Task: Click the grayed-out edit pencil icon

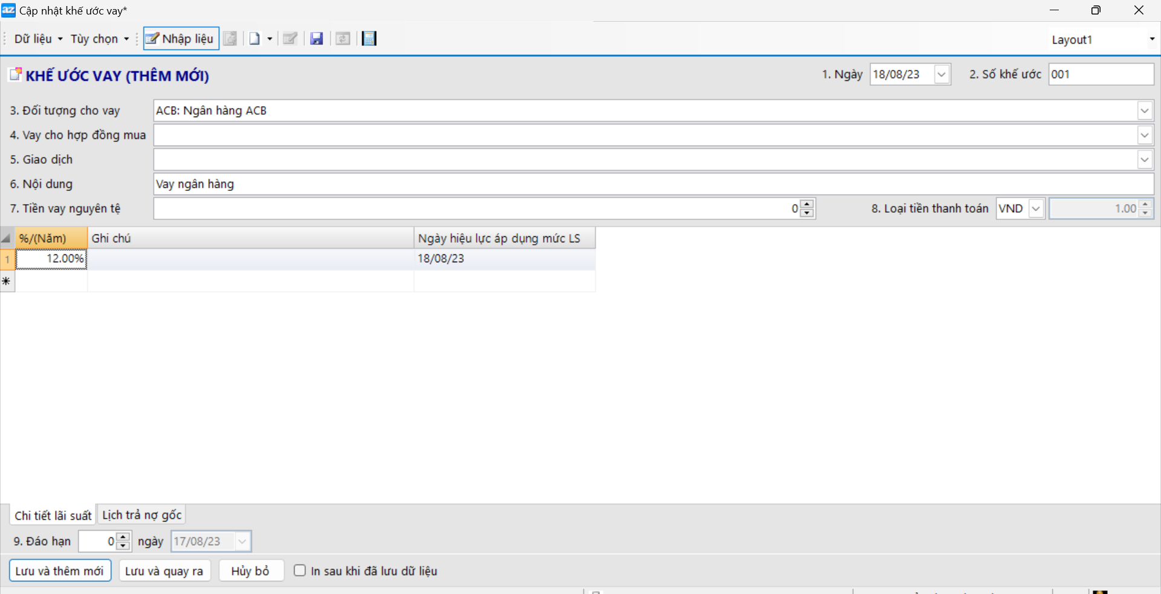Action: 290,39
